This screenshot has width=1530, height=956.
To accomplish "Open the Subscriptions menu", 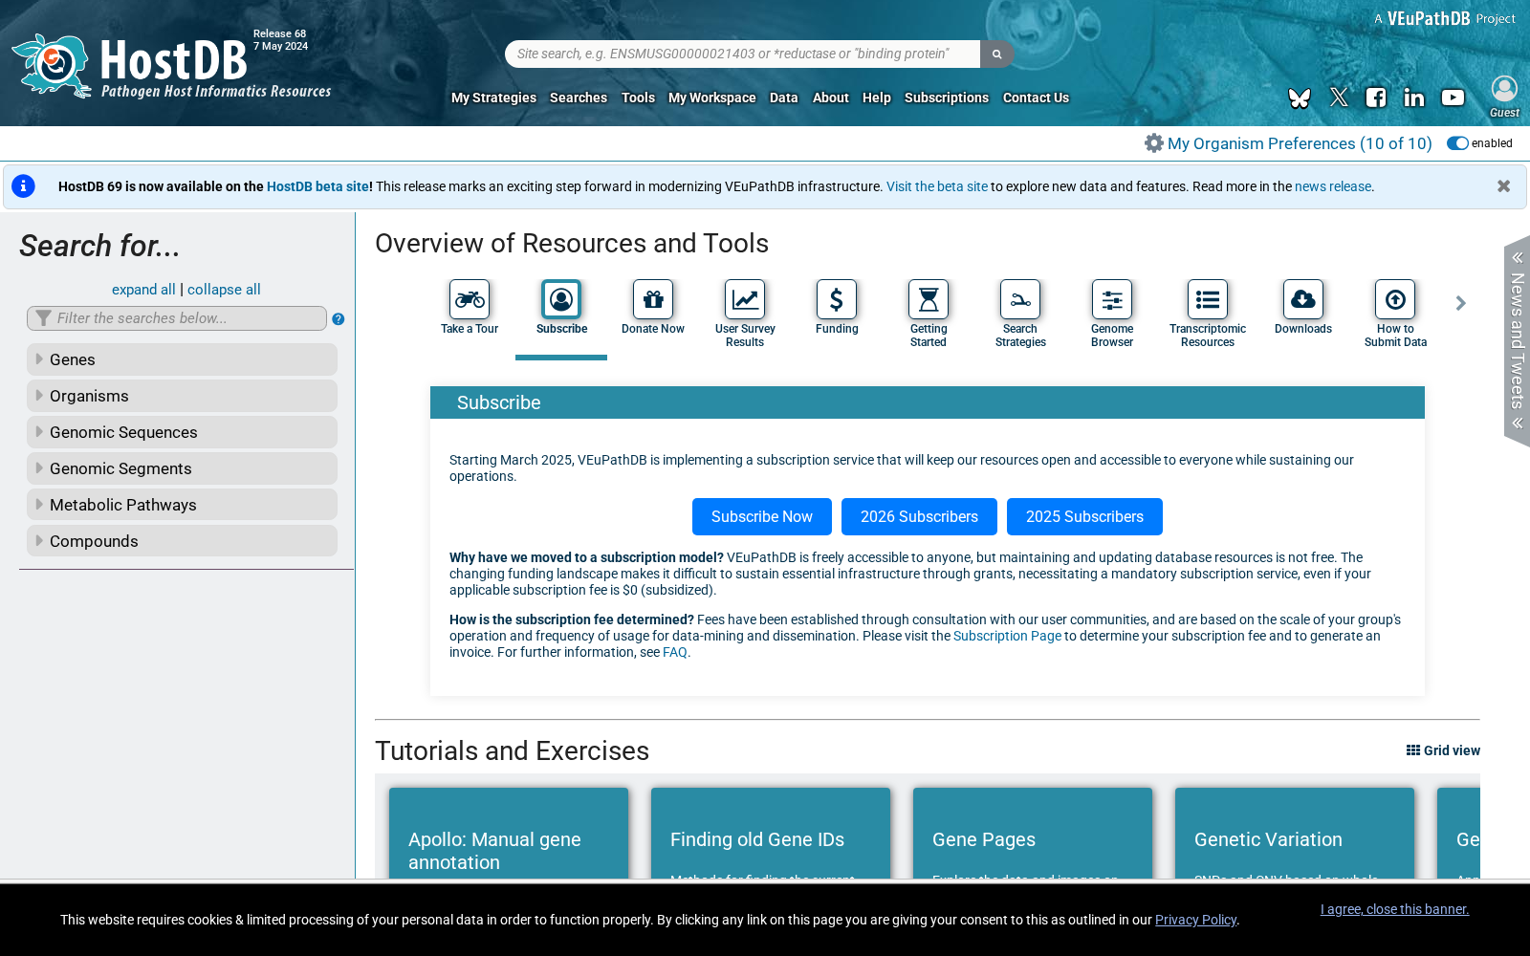I will coord(947,98).
